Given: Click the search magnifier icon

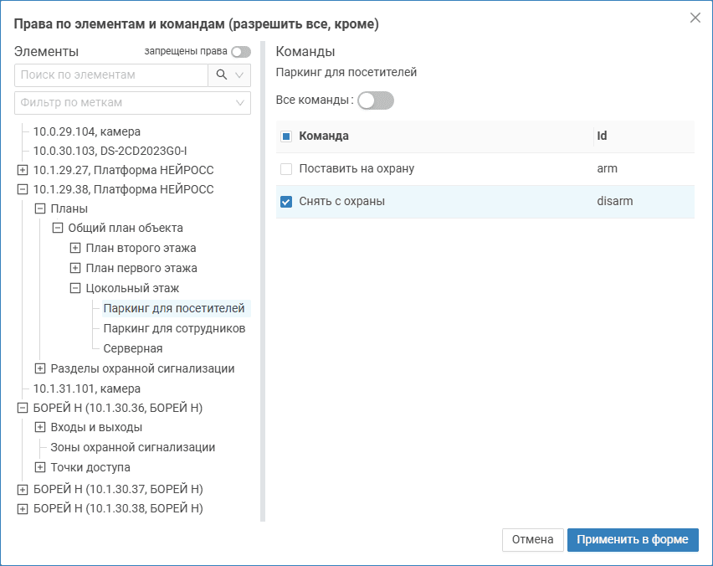Looking at the screenshot, I should point(221,75).
